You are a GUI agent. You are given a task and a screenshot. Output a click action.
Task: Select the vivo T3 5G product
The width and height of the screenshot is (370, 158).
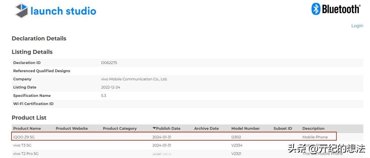pos(22,145)
